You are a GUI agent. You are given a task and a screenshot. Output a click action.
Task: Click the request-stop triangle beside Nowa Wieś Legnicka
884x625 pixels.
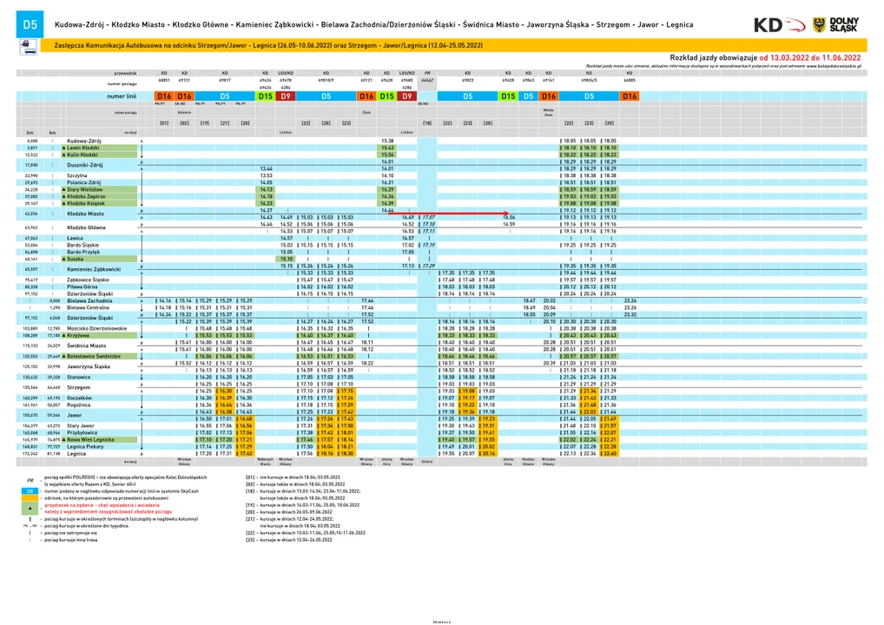63,439
